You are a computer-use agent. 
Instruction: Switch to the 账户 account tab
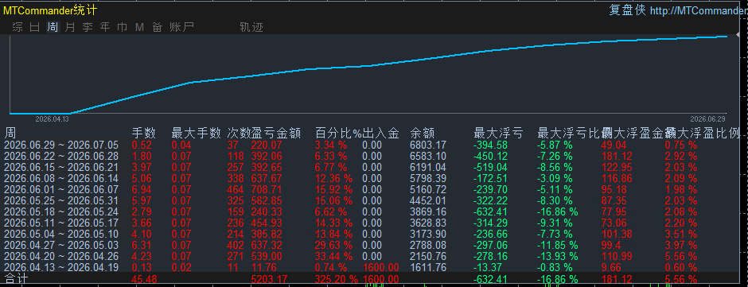[181, 27]
